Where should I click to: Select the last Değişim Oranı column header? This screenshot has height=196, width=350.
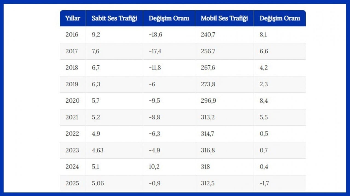coord(279,19)
